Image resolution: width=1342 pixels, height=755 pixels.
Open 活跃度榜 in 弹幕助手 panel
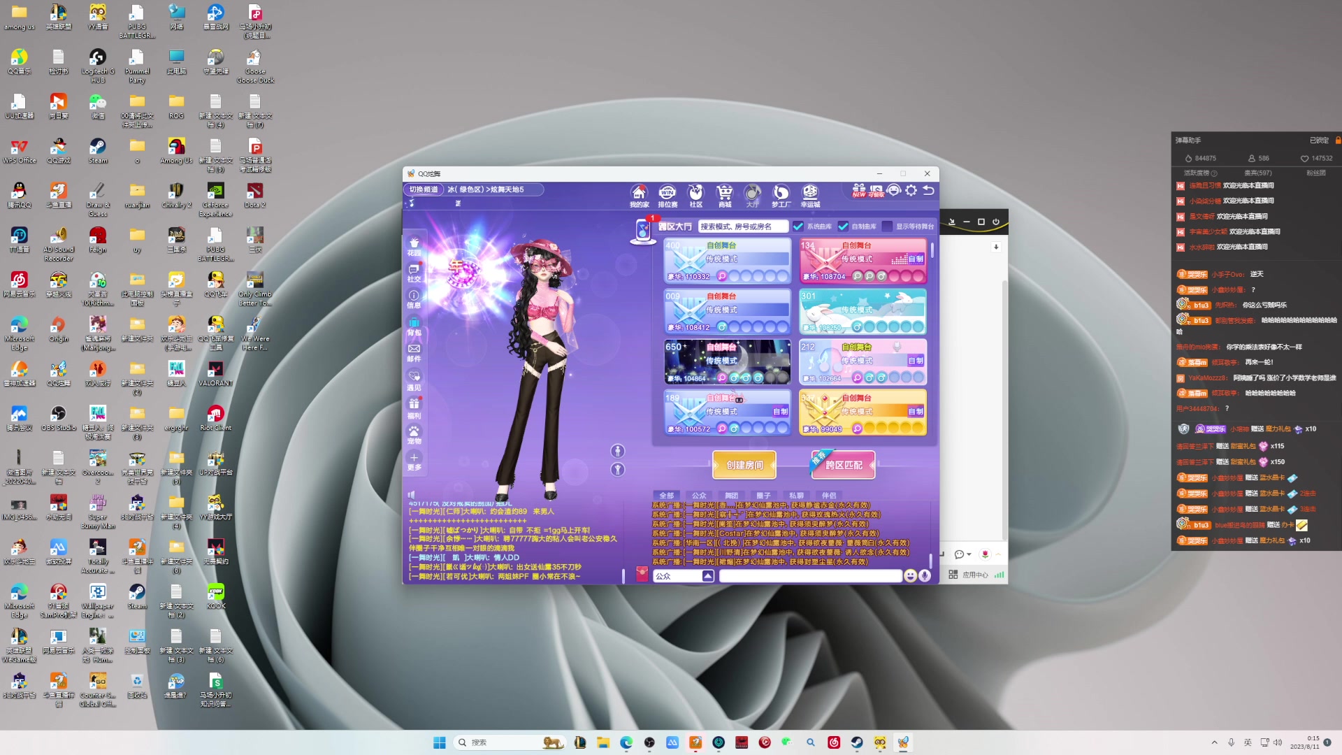click(1200, 173)
